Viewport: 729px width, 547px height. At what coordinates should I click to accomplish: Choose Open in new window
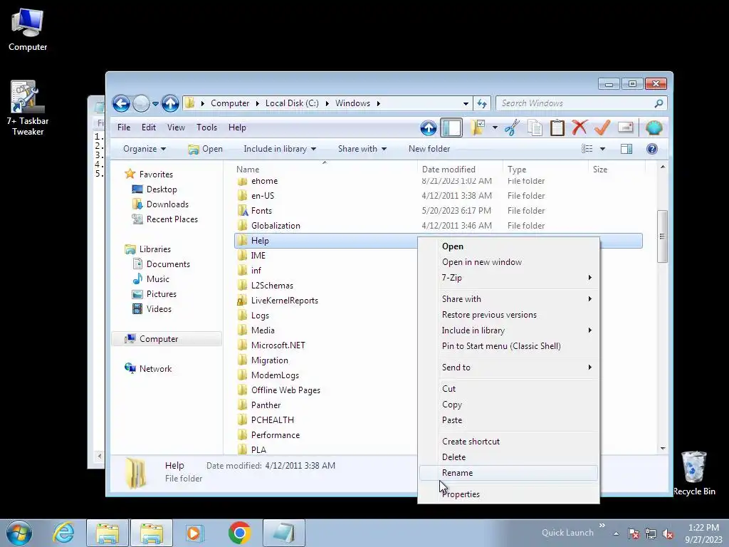tap(508, 262)
